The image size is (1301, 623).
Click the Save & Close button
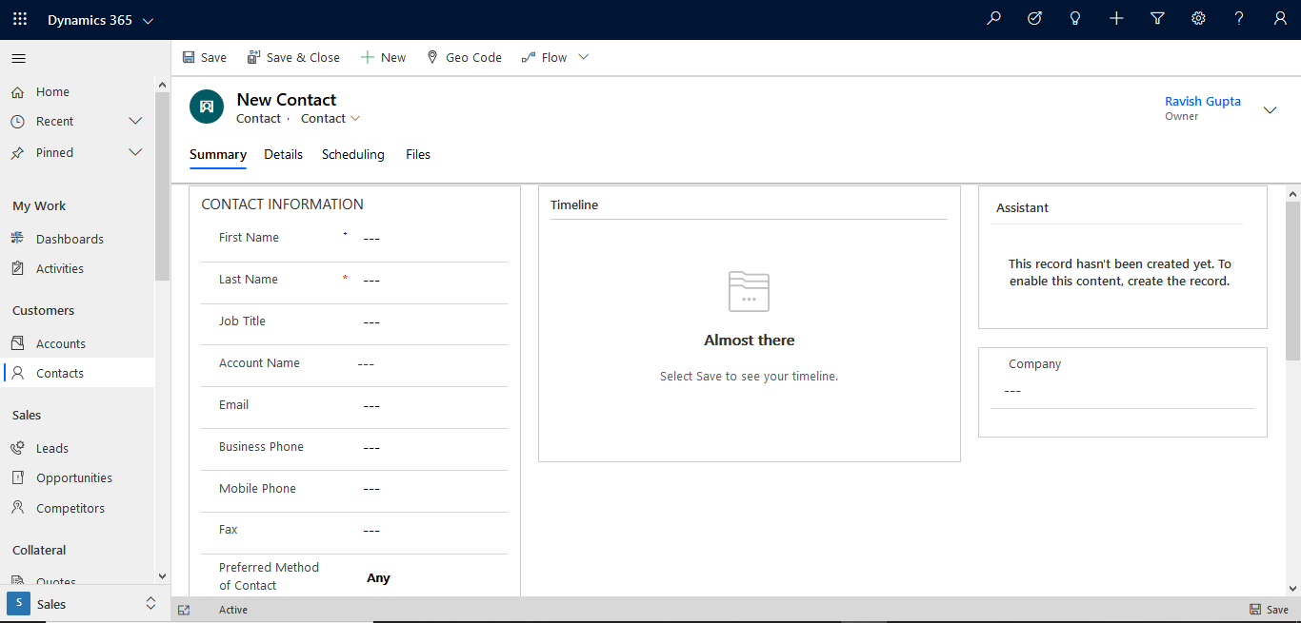[293, 57]
